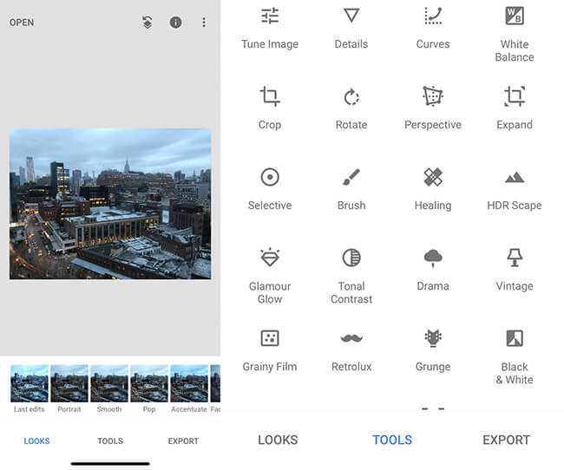Viewport: 564px width, 470px height.
Task: Select the Brush tool
Action: pos(351,189)
